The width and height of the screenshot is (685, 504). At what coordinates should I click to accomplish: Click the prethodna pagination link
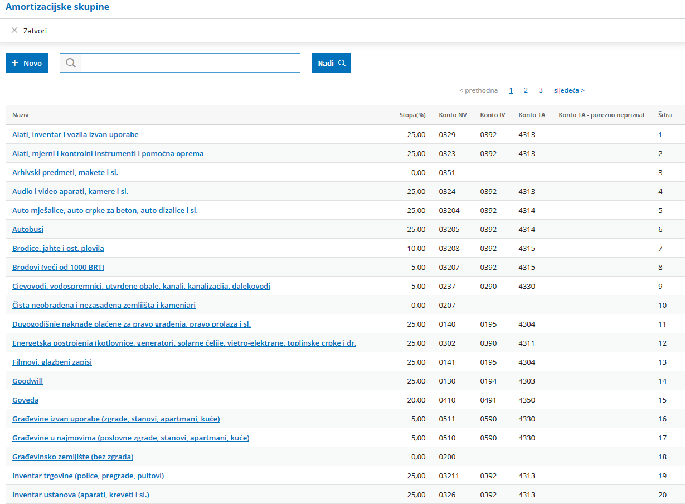(478, 90)
